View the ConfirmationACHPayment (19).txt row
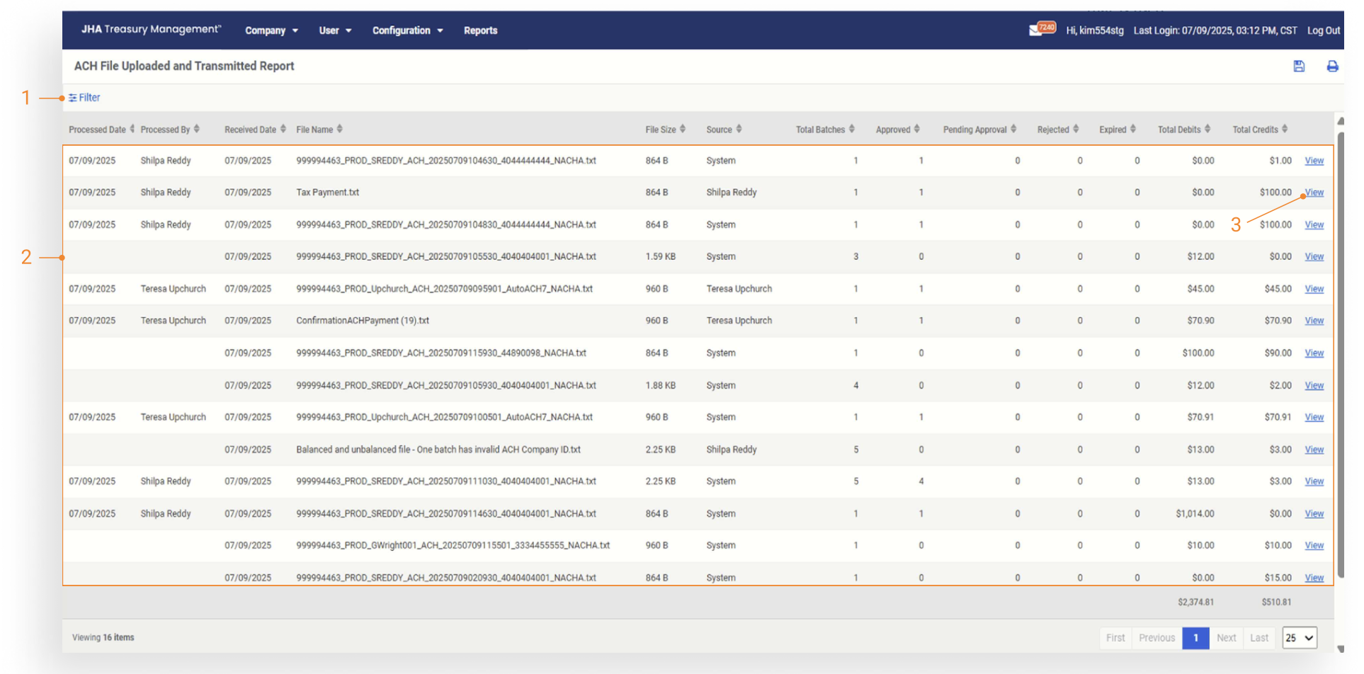 tap(1314, 321)
